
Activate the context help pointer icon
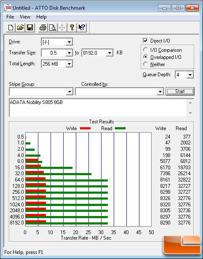pos(82,27)
